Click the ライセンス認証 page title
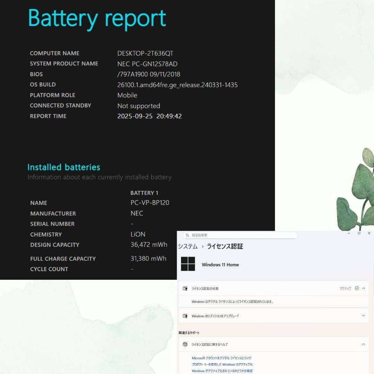Image resolution: width=374 pixels, height=374 pixels. click(225, 246)
